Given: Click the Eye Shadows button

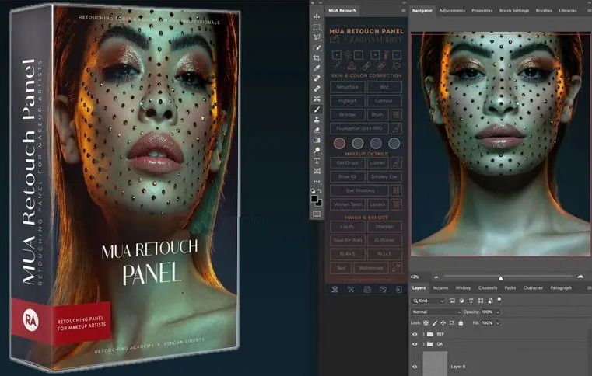Looking at the screenshot, I should (x=359, y=190).
